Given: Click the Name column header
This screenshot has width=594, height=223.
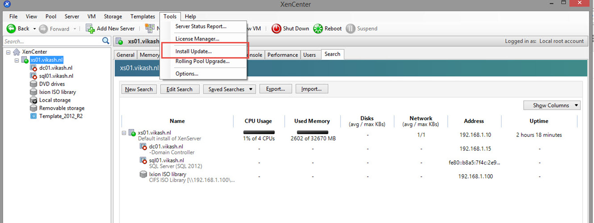Looking at the screenshot, I should pyautogui.click(x=177, y=121).
